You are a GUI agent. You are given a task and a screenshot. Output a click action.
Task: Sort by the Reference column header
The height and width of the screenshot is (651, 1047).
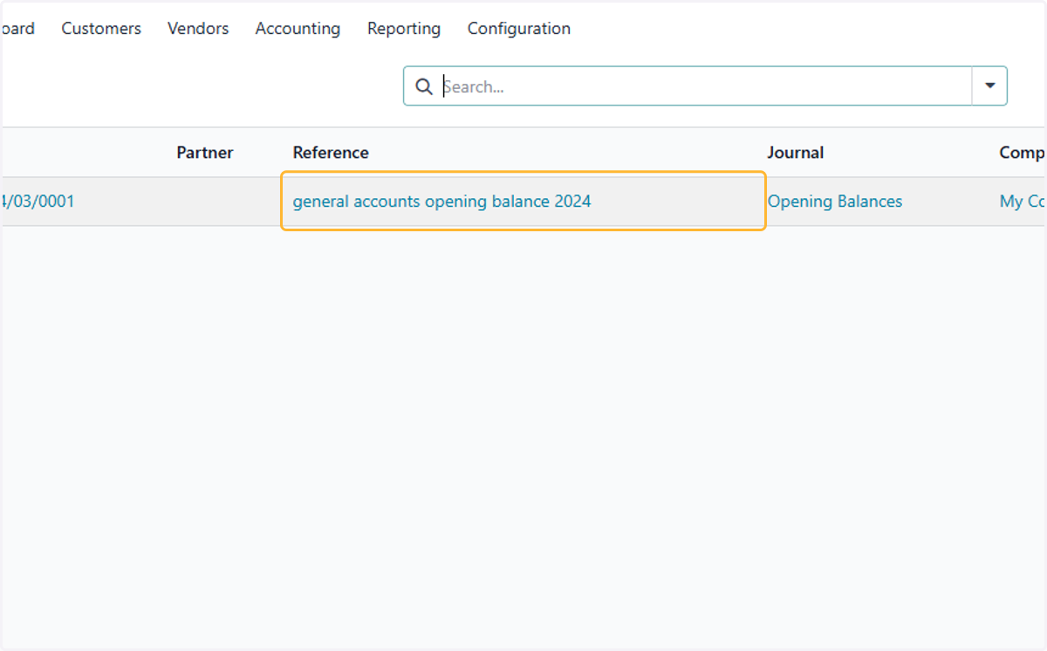click(331, 153)
